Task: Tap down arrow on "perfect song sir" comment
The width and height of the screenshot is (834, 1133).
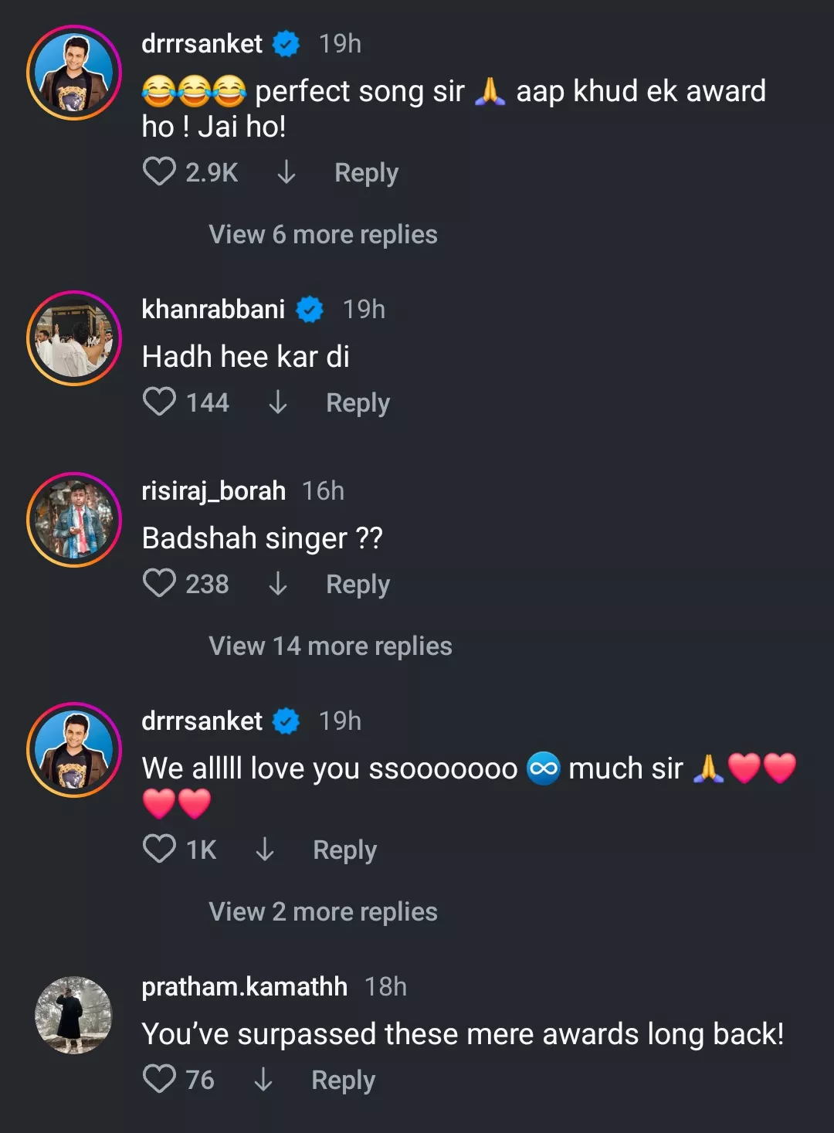Action: click(x=286, y=172)
